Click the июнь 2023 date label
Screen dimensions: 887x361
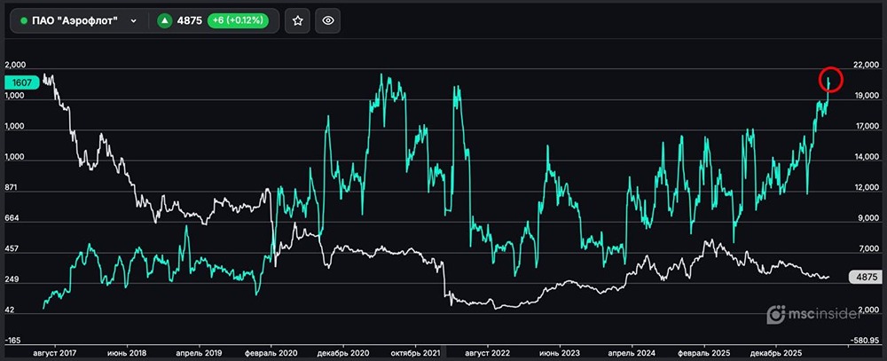pyautogui.click(x=560, y=353)
